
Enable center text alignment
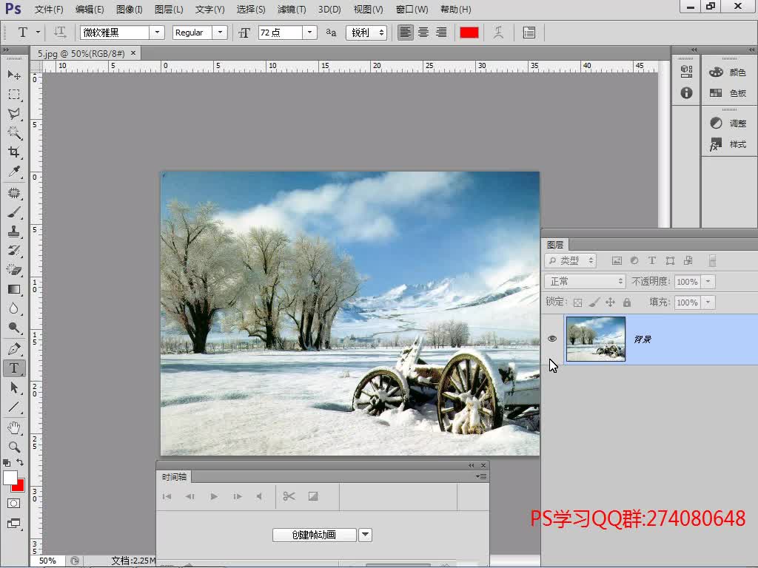pyautogui.click(x=423, y=33)
